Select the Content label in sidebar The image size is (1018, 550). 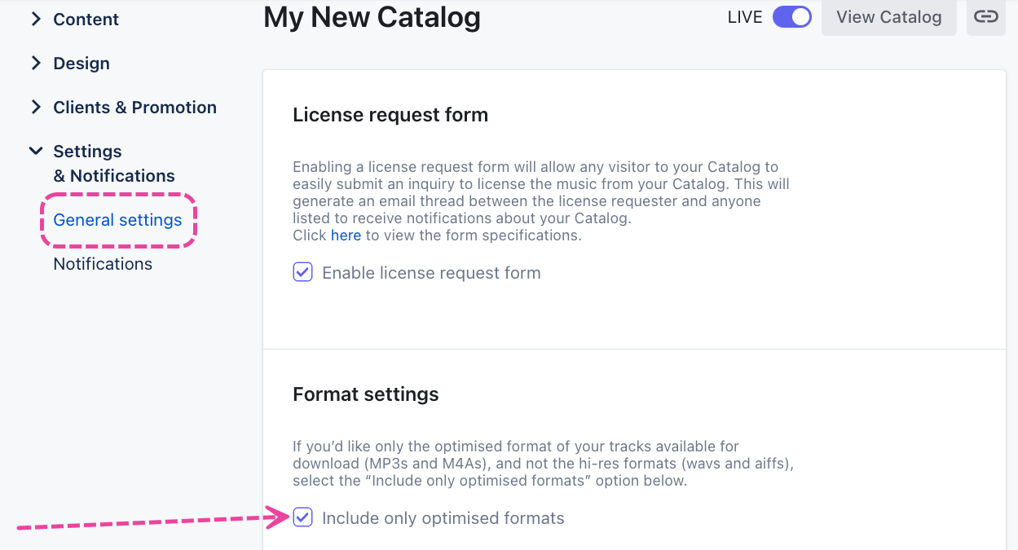click(x=86, y=20)
